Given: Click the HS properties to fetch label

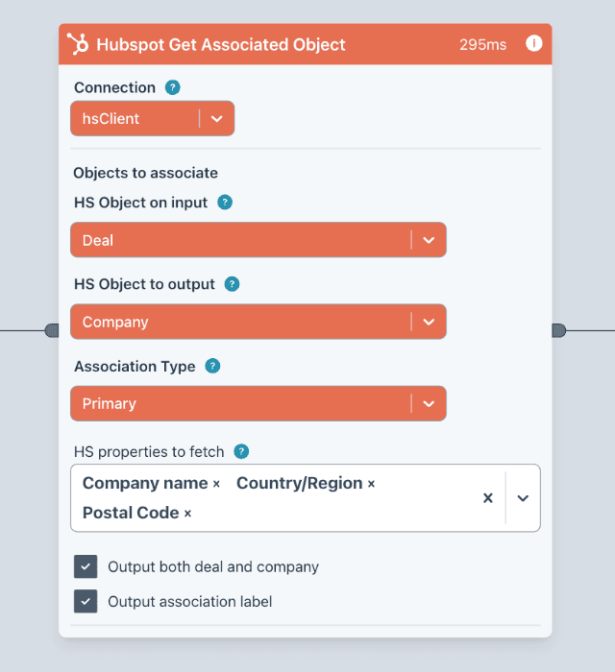Looking at the screenshot, I should [149, 452].
